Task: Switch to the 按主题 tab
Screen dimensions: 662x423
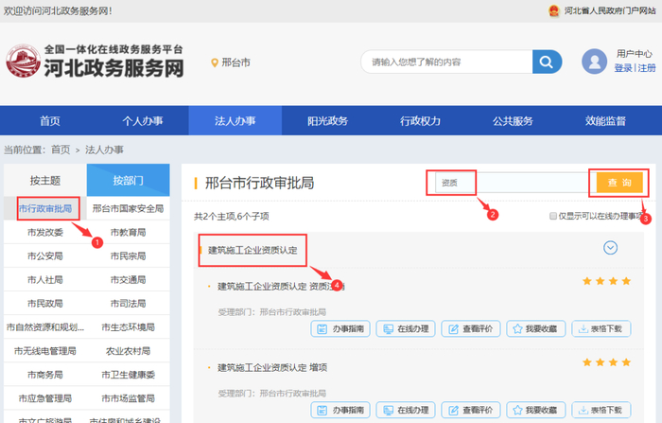Action: [45, 181]
